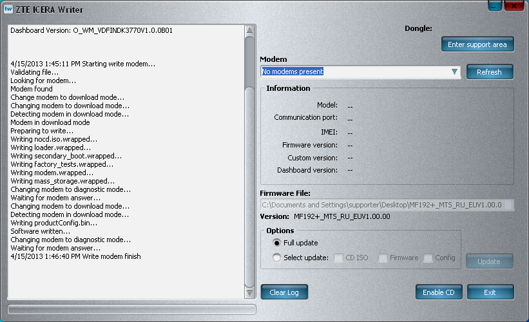
Task: Exit the application via Exit button
Action: click(x=490, y=292)
